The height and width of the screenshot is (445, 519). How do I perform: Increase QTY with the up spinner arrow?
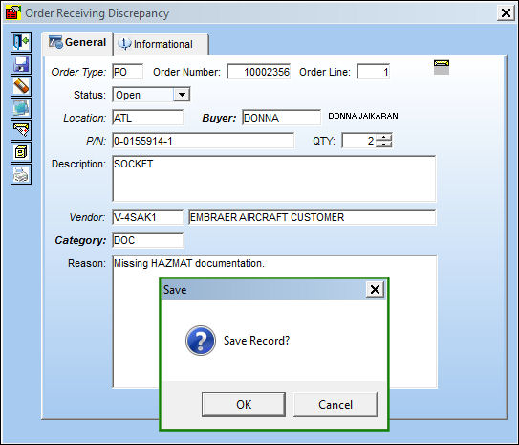coord(384,137)
